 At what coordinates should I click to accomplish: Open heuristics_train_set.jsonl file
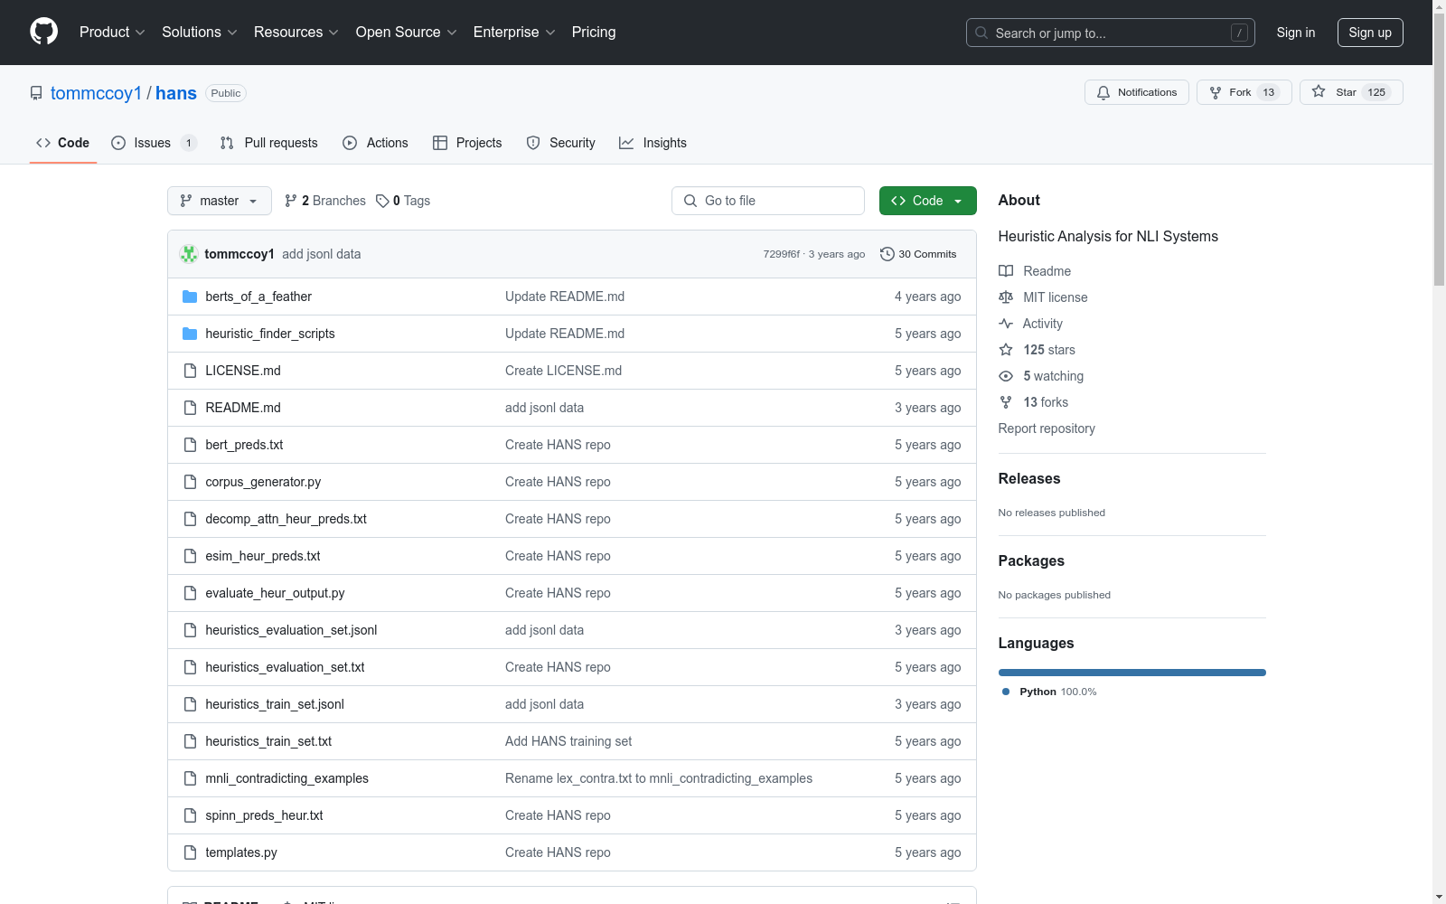(x=275, y=704)
